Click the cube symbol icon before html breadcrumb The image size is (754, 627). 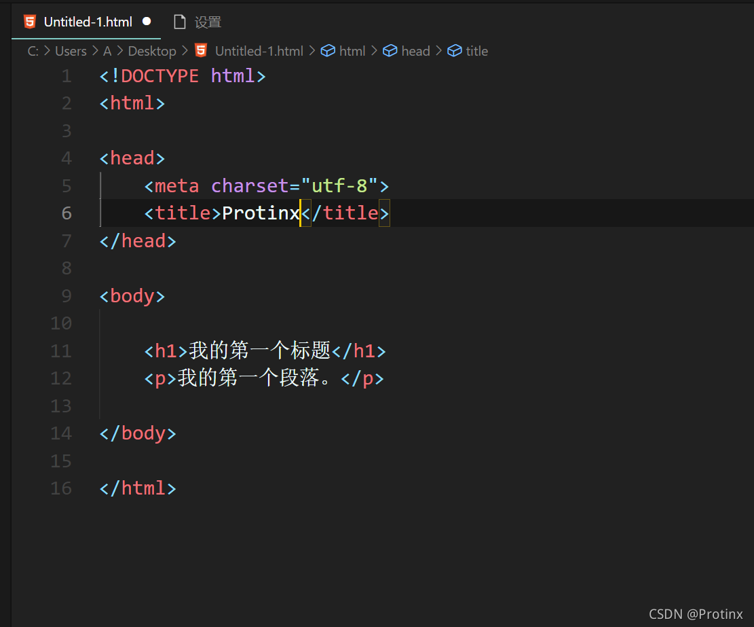(326, 50)
